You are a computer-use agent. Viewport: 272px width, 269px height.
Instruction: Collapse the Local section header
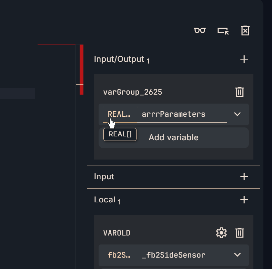point(104,200)
